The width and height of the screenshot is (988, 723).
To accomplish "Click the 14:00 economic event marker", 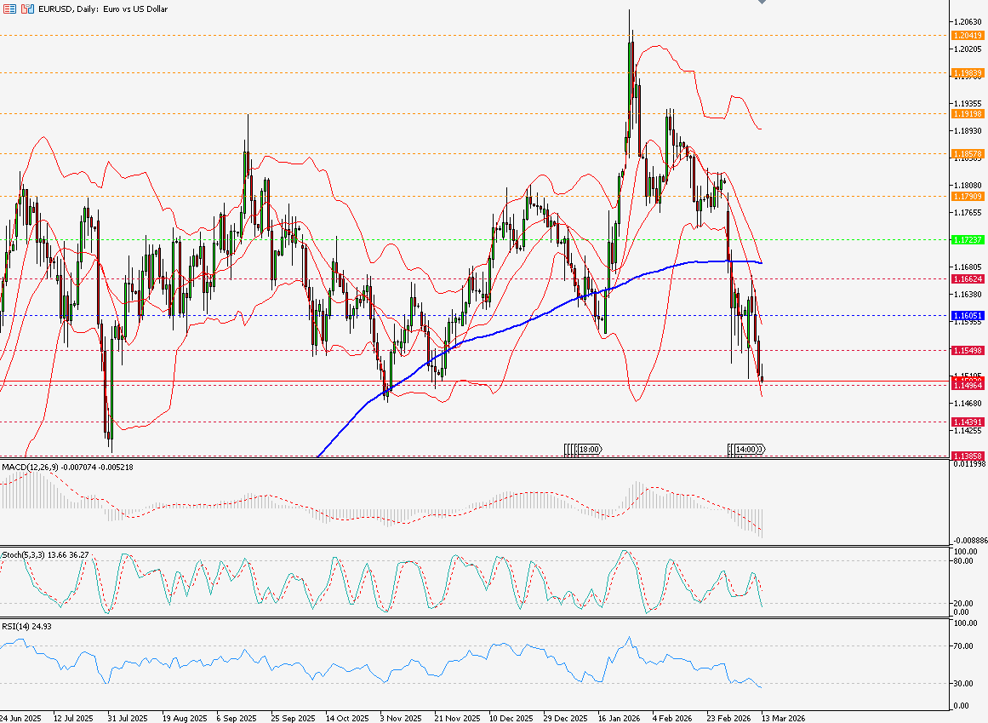I will [746, 449].
